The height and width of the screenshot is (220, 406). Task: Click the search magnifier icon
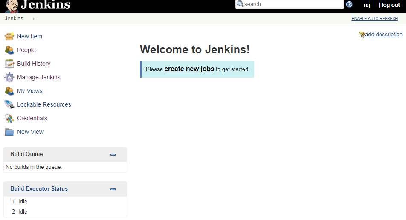pos(240,4)
